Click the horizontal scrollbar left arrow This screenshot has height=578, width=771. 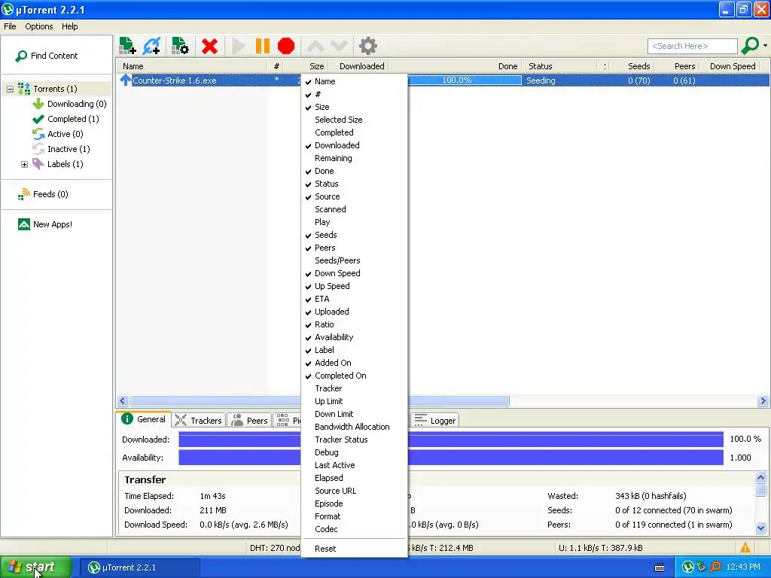[x=123, y=401]
